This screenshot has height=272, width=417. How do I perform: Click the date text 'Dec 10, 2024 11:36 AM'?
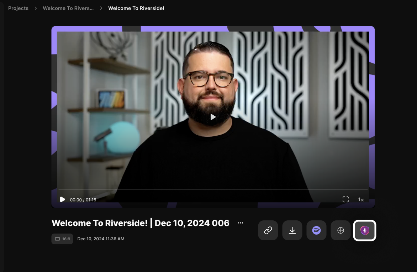click(101, 239)
